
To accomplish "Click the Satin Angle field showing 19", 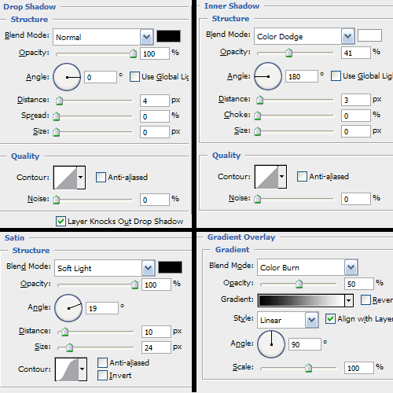I will tap(102, 308).
